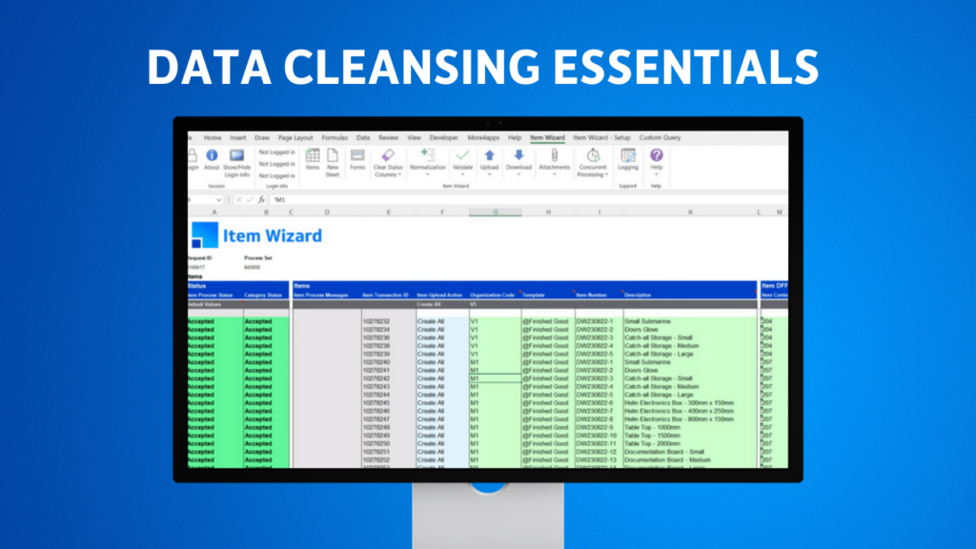976x549 pixels.
Task: Expand the Attachments dropdown arrow
Action: (x=554, y=175)
